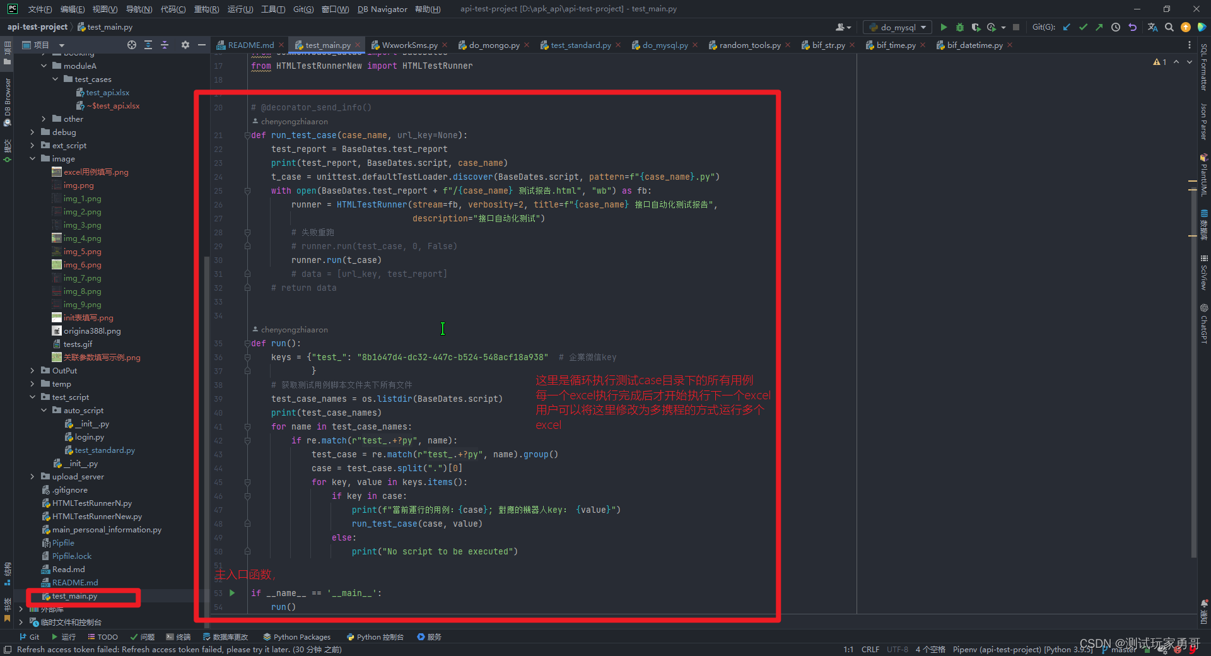This screenshot has width=1211, height=656.
Task: Collapse the moduleA folder
Action: pyautogui.click(x=44, y=66)
